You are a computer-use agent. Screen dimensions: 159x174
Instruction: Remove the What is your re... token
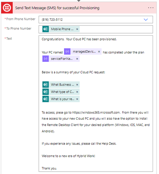point(77,99)
